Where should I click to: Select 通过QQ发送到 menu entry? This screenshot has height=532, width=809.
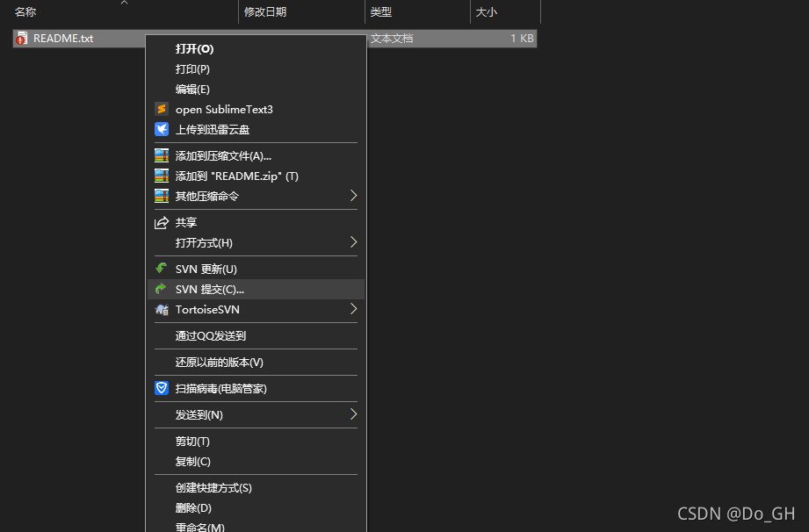coord(256,335)
